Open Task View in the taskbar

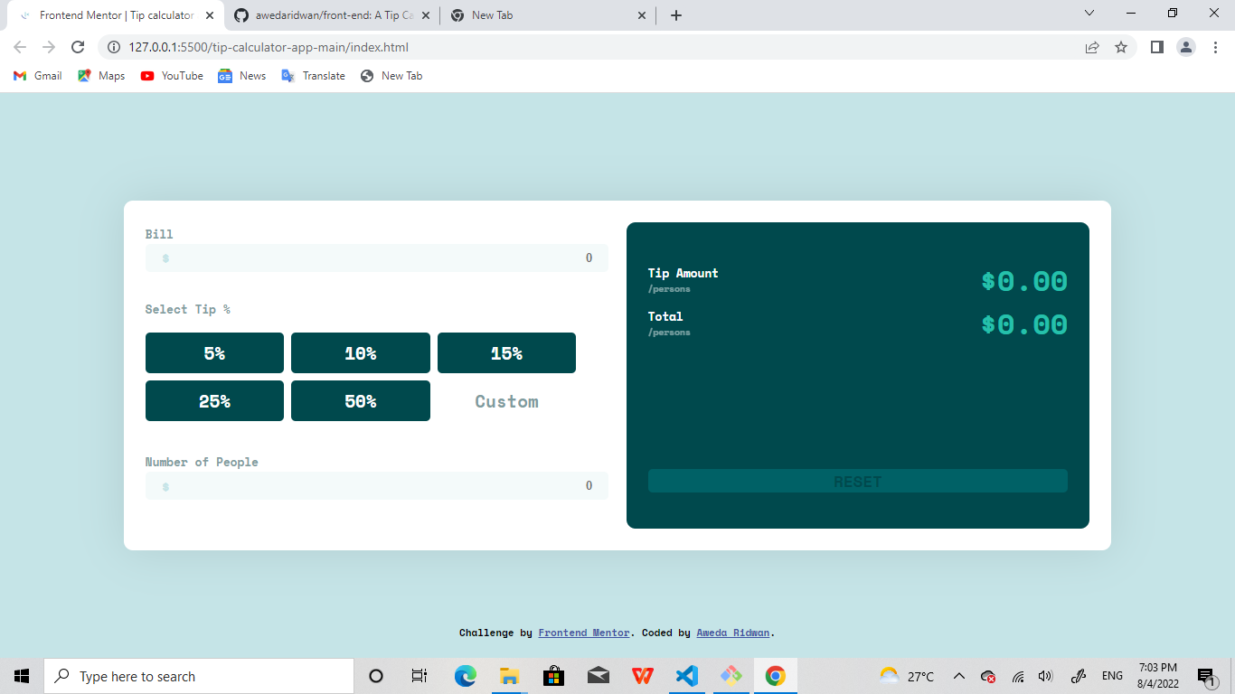pyautogui.click(x=420, y=676)
